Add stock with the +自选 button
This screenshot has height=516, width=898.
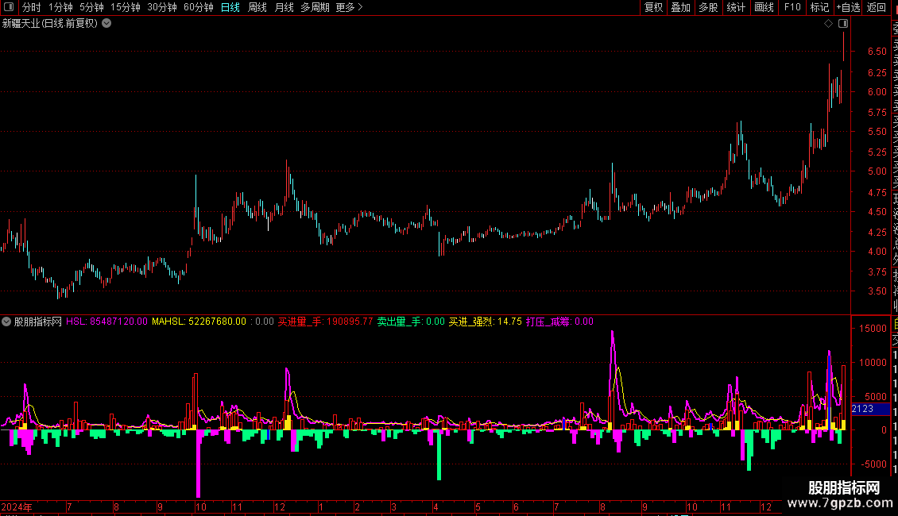point(848,7)
